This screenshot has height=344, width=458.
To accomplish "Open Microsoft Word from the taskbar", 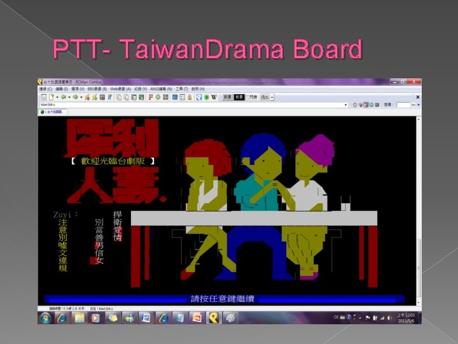I will coord(146,318).
